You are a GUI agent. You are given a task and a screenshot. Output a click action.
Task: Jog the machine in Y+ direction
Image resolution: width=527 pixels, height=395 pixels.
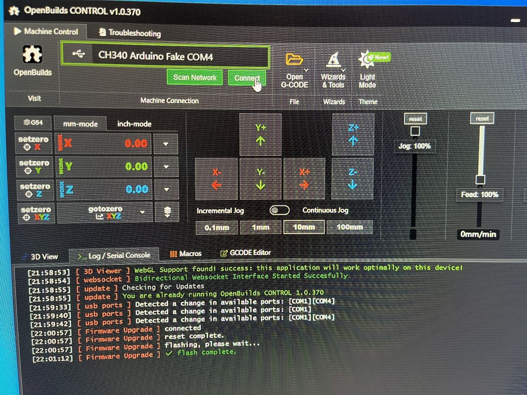260,134
